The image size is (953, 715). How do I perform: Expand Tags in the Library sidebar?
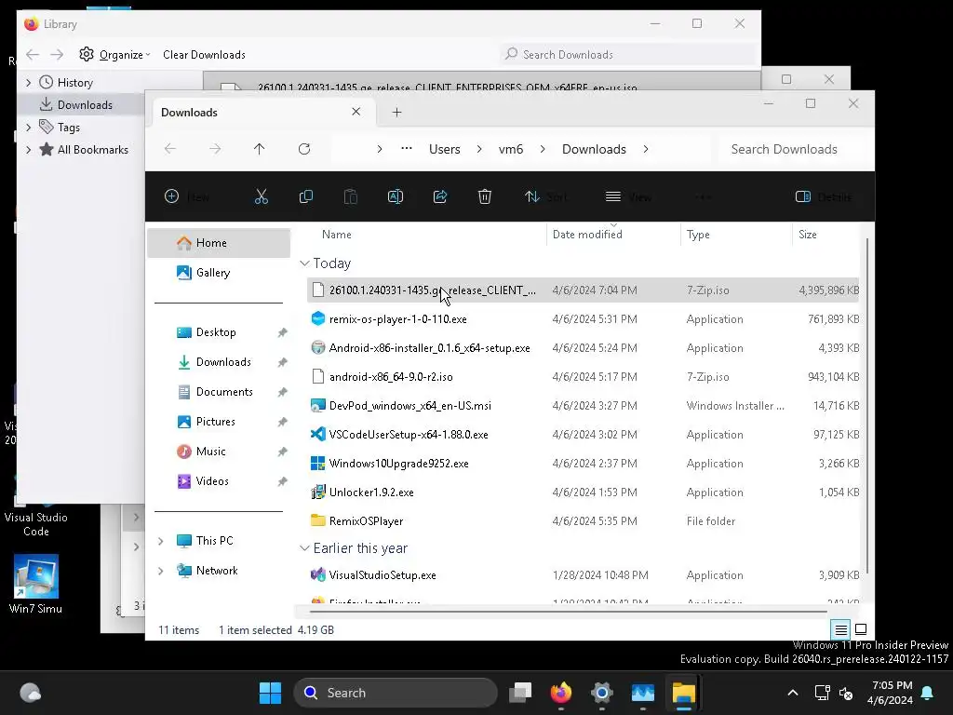point(29,127)
